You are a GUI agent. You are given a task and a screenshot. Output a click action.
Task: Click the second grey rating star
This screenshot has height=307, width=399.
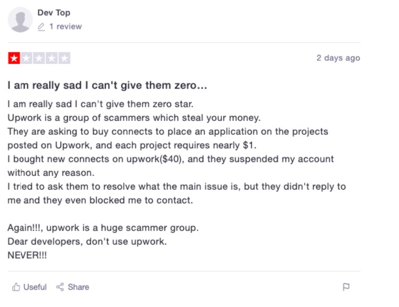coord(27,58)
